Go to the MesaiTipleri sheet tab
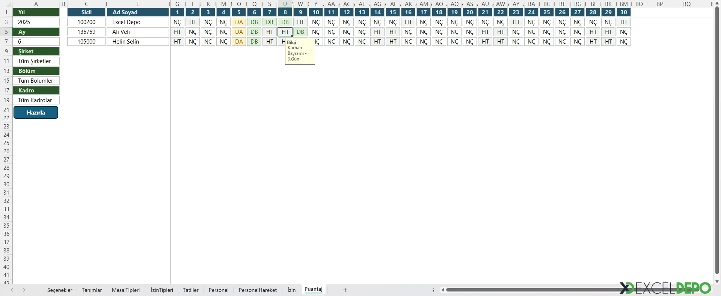The width and height of the screenshot is (721, 296). pyautogui.click(x=126, y=290)
